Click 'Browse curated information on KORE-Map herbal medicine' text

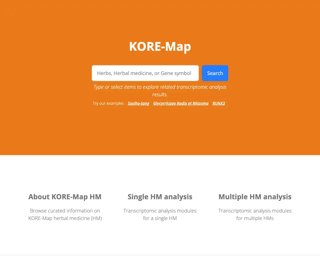65,214
